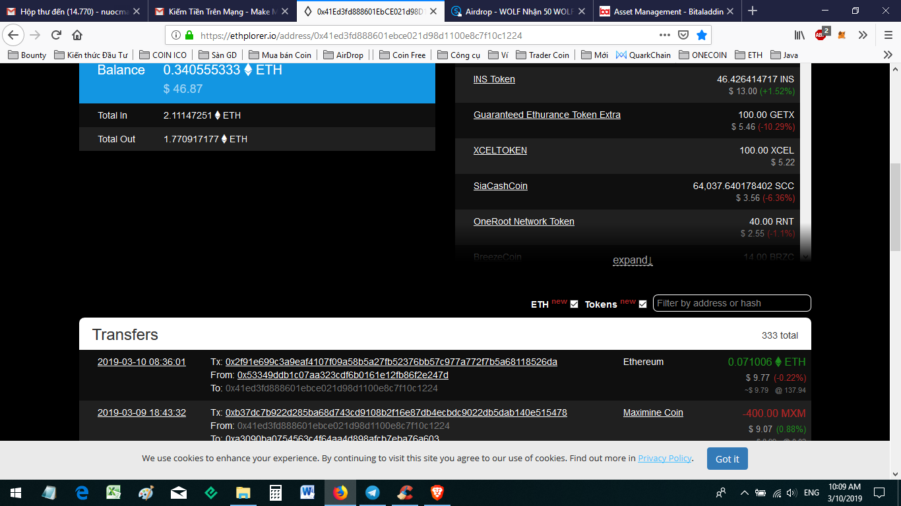Open the INS Token link

point(494,79)
